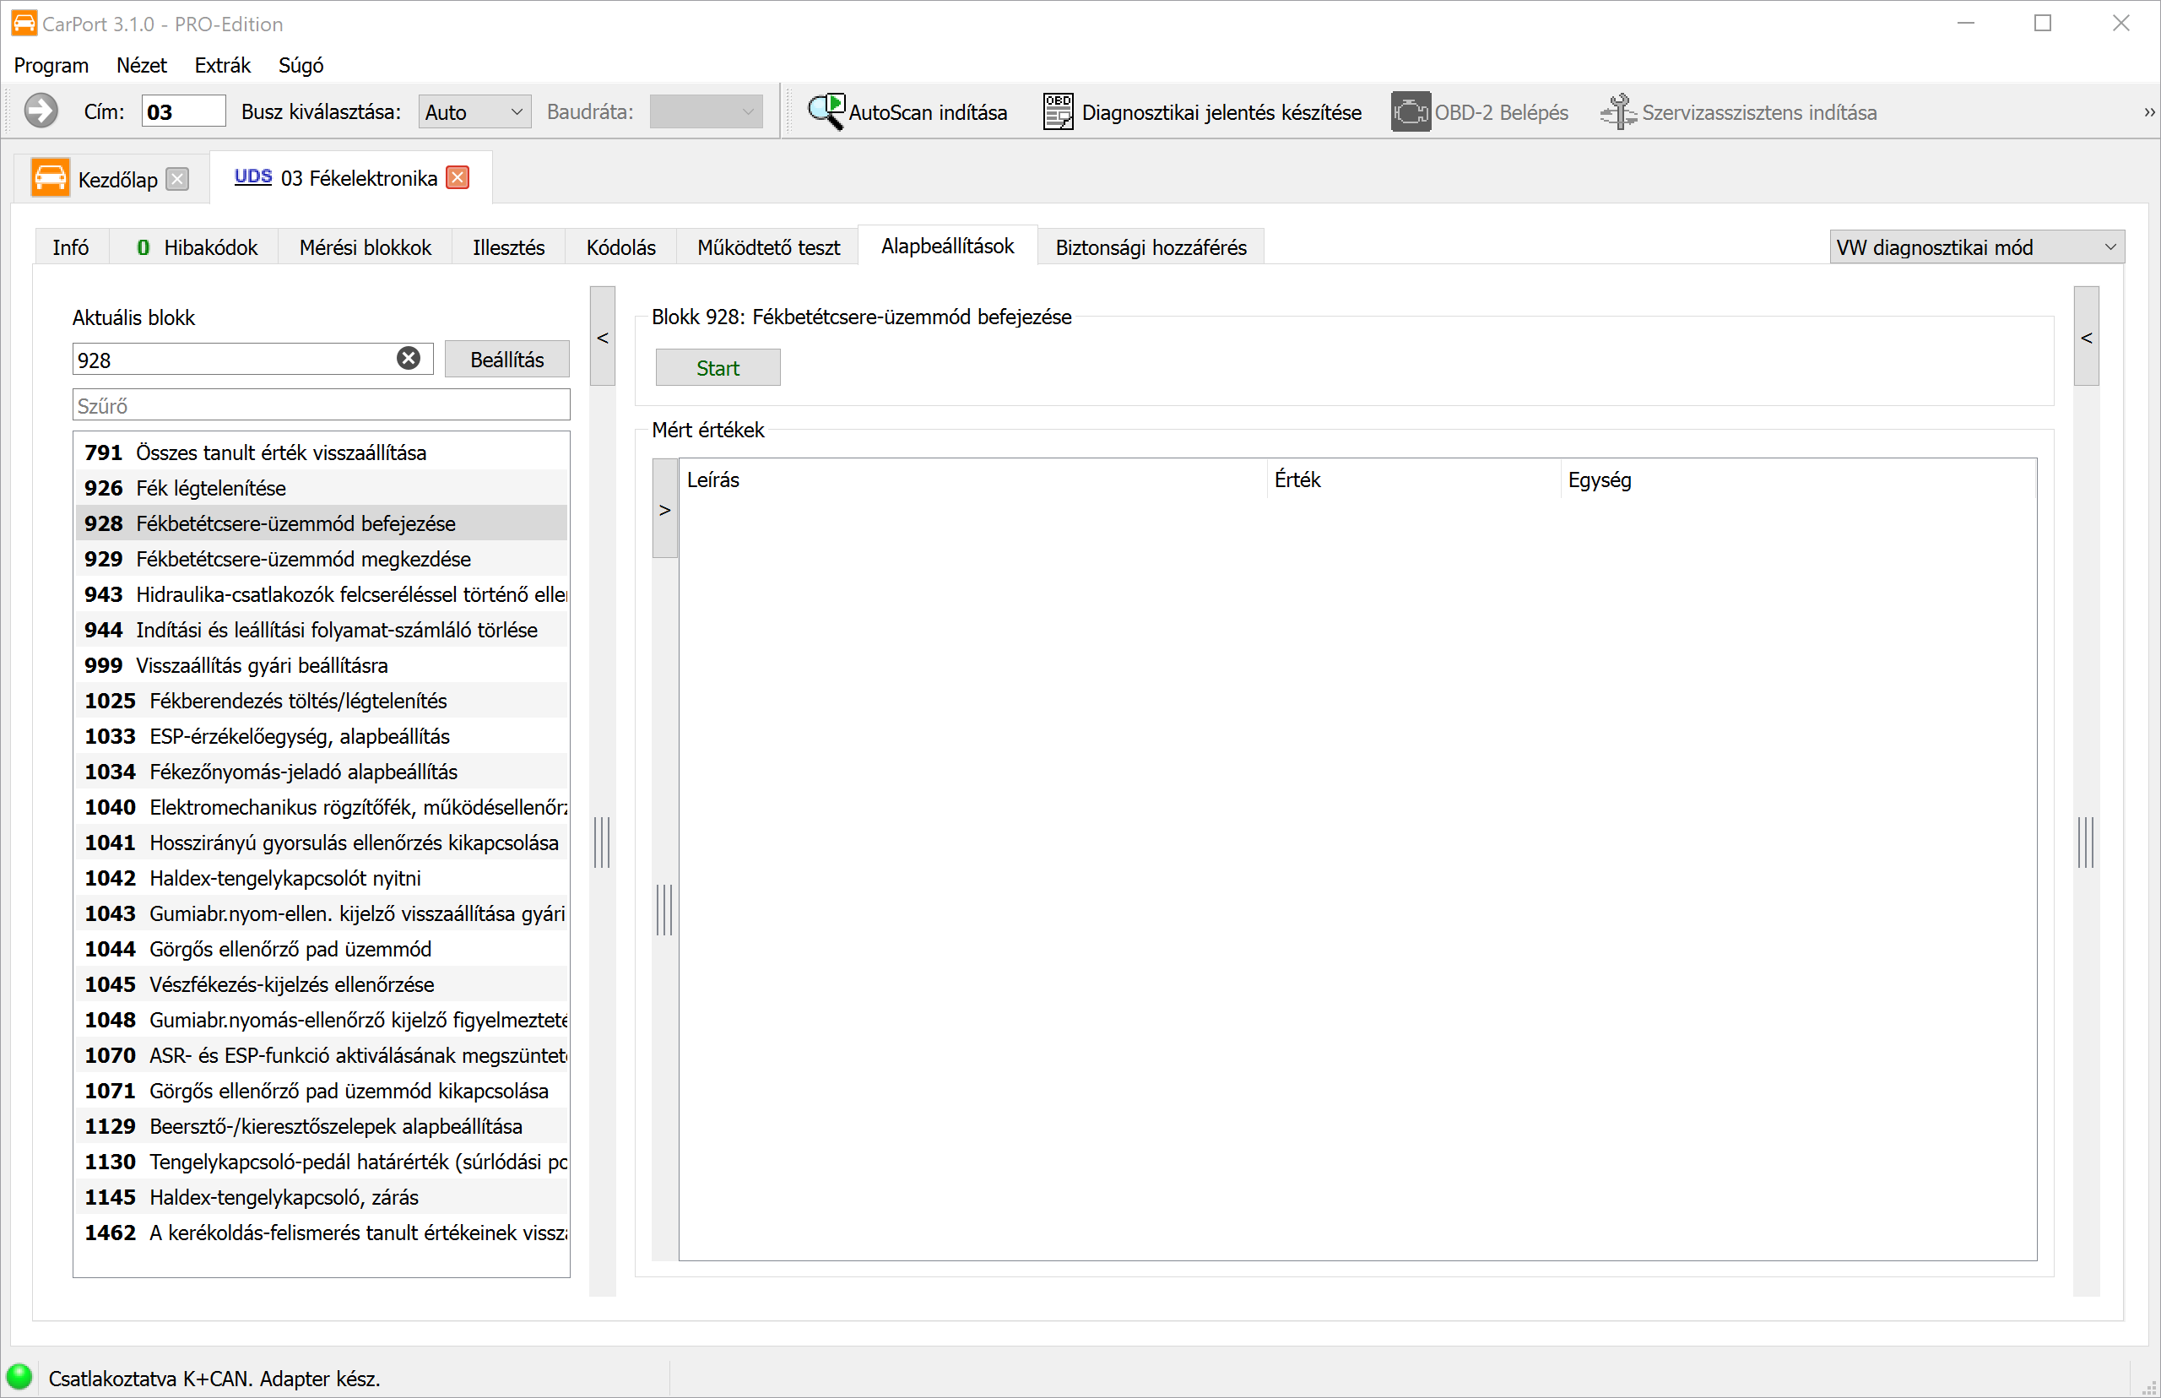
Task: Close the Kezdőlap tab
Action: click(x=178, y=179)
